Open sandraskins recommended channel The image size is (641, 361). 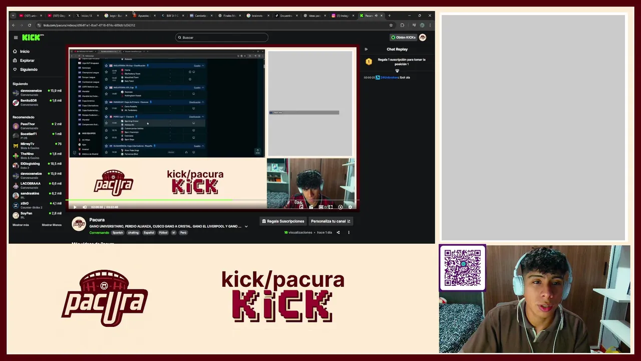click(x=37, y=195)
